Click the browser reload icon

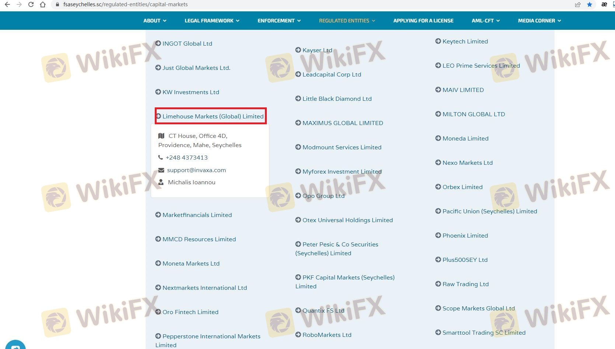click(x=31, y=4)
